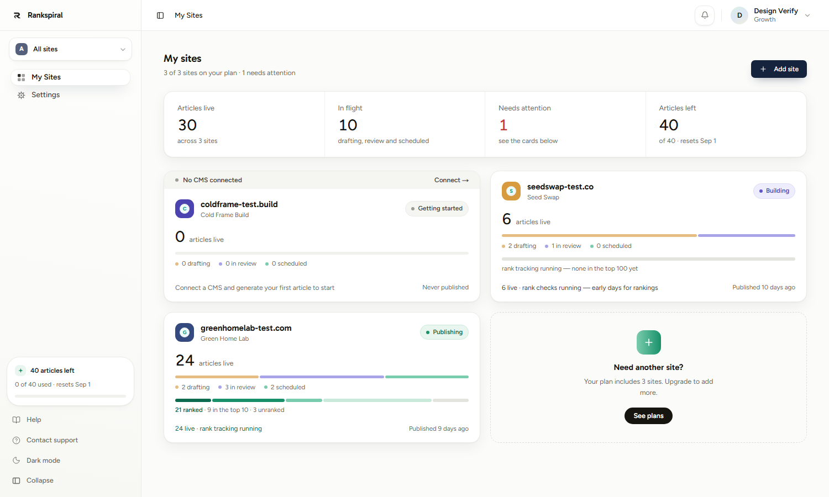Click the seedswap-test.co site icon

(511, 191)
